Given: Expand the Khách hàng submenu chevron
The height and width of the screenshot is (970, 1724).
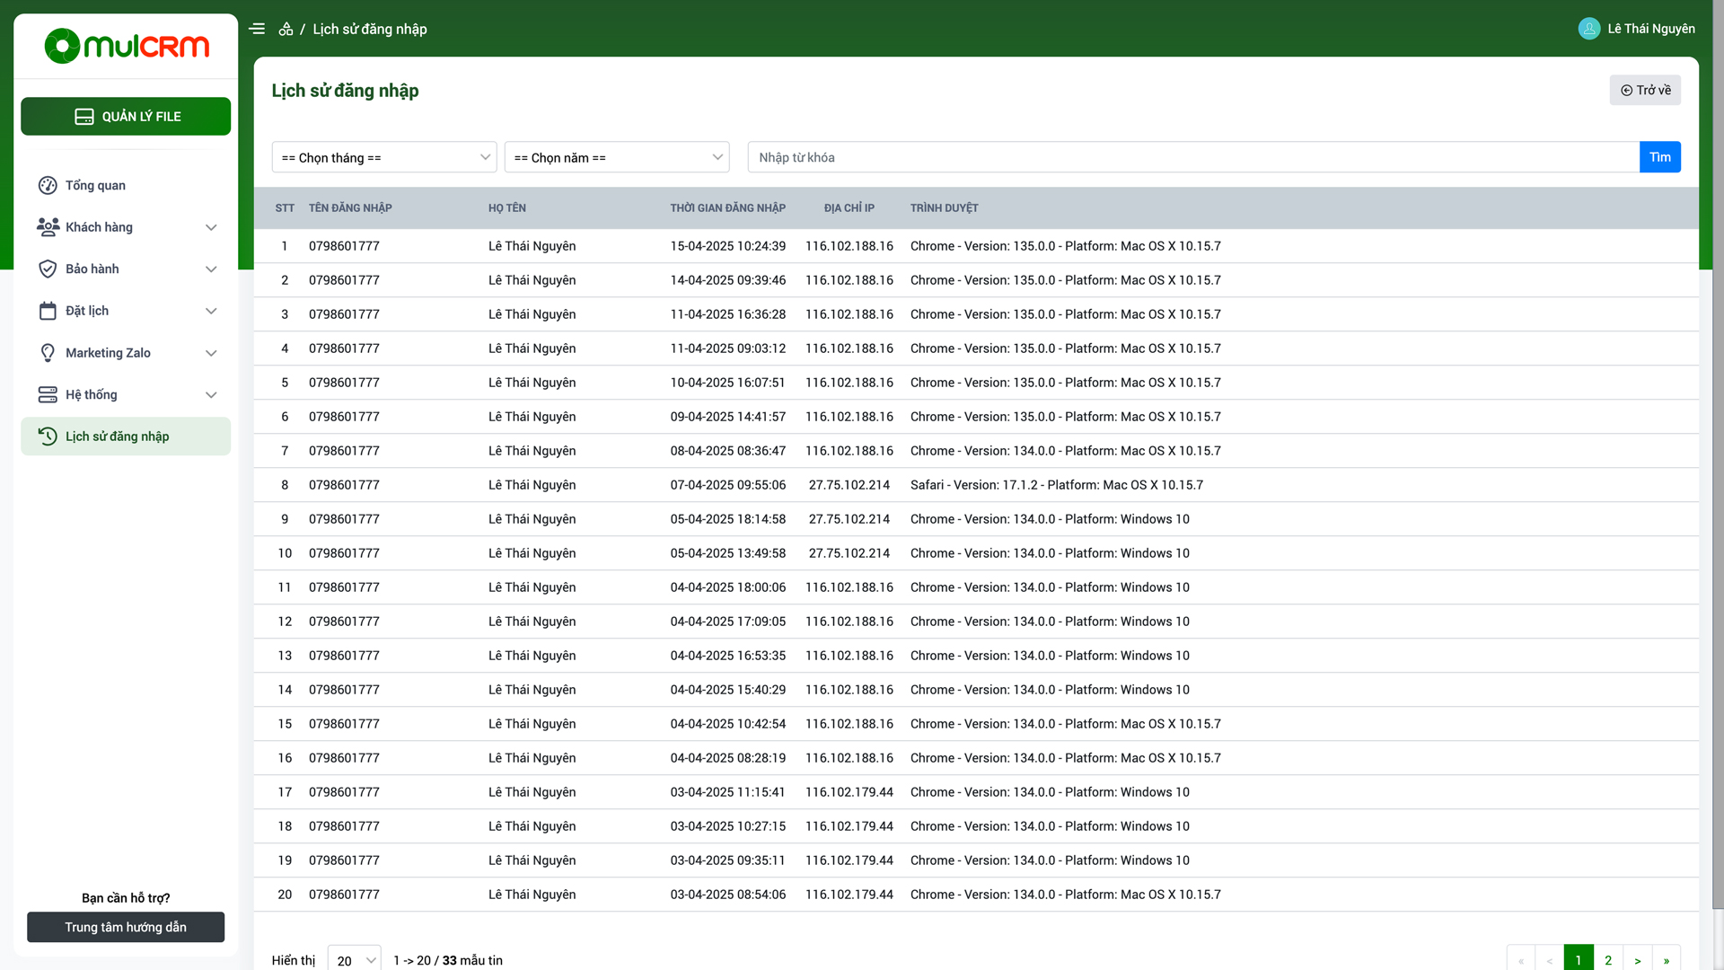Looking at the screenshot, I should click(211, 227).
